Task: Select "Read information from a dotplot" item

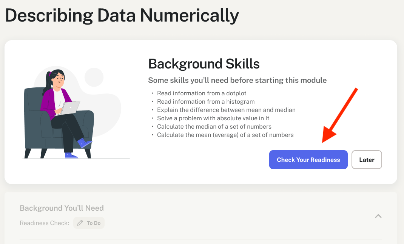Action: point(197,93)
